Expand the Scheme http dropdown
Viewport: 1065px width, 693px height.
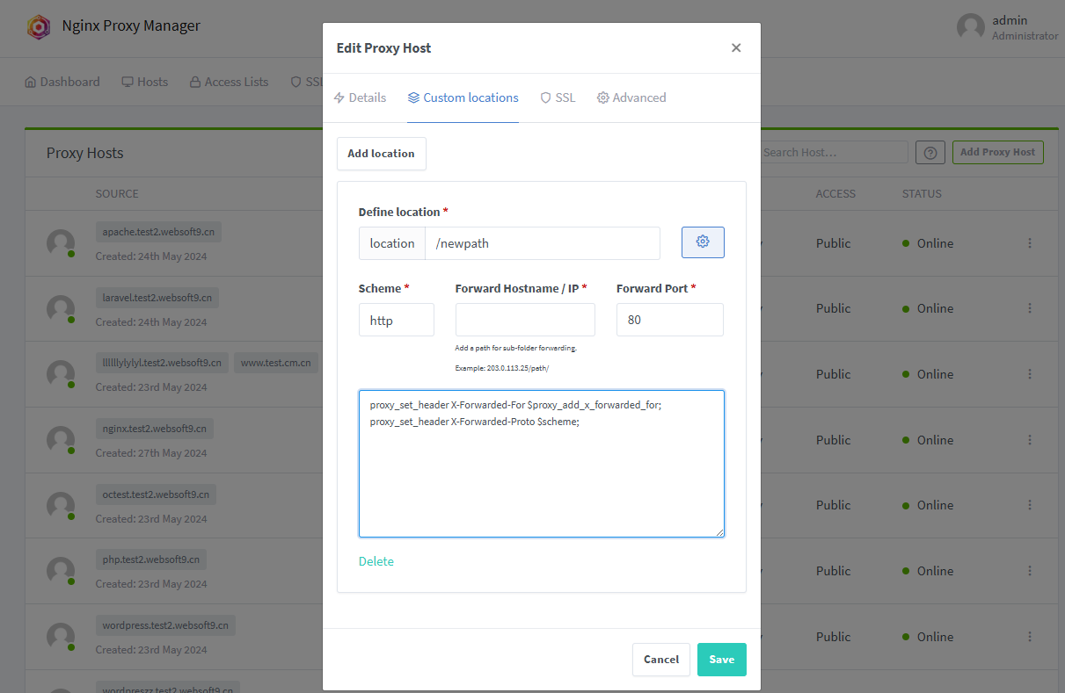click(396, 321)
